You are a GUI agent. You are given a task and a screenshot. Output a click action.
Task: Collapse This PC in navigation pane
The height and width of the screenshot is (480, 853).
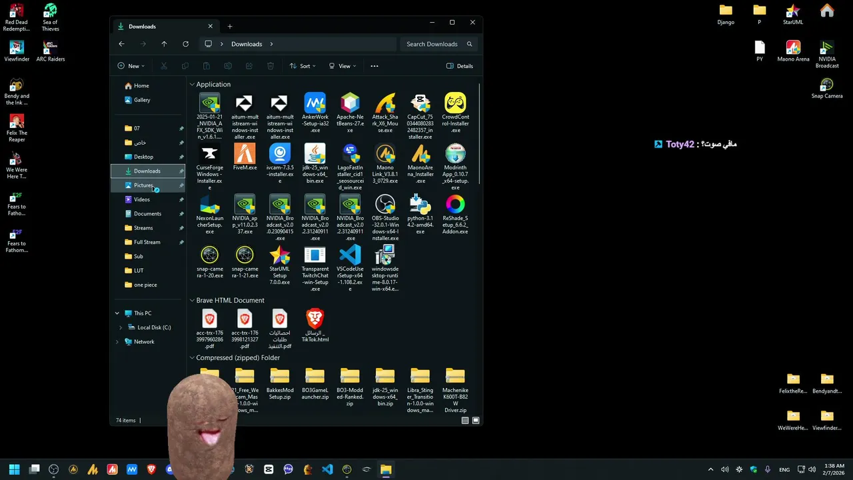tap(117, 313)
